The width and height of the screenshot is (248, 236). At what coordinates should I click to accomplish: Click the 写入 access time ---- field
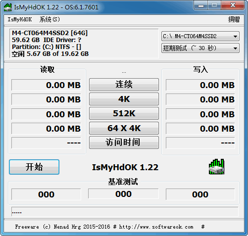click(200, 143)
